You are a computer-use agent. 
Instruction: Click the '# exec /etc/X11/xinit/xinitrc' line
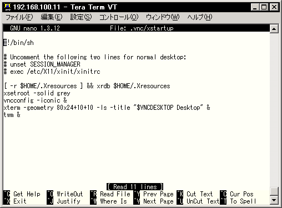pos(52,72)
